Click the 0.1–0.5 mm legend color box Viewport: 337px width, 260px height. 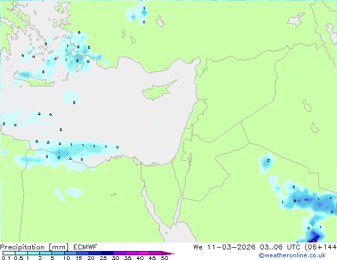pyautogui.click(x=9, y=253)
